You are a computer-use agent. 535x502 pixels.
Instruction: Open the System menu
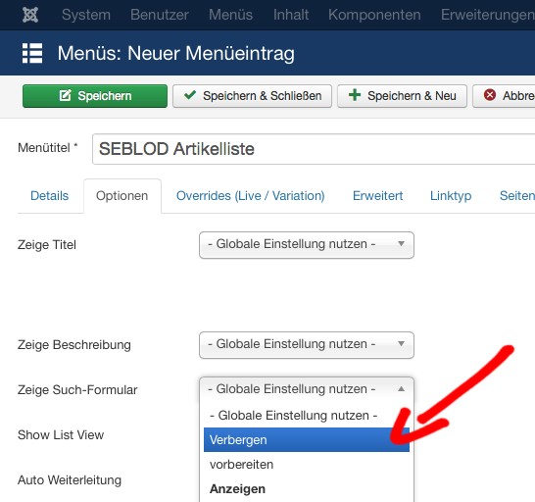[86, 15]
